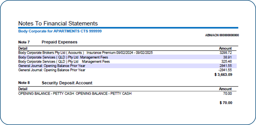The image size is (256, 125).
Task: Click the Detail header under Security Deposit Account
Action: (23, 89)
